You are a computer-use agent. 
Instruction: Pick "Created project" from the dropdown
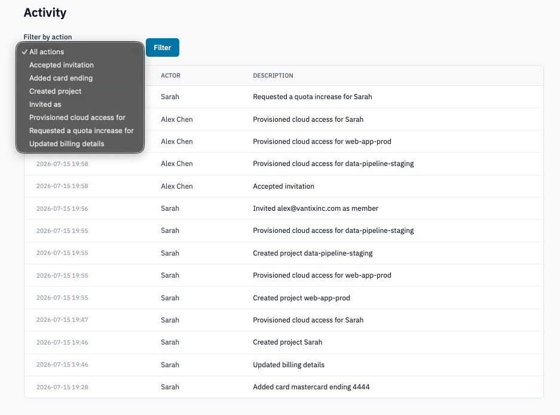tap(80, 91)
